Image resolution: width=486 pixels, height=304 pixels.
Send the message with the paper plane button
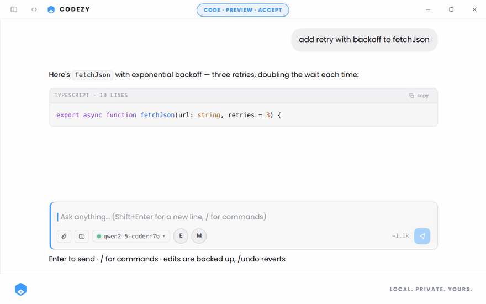422,236
